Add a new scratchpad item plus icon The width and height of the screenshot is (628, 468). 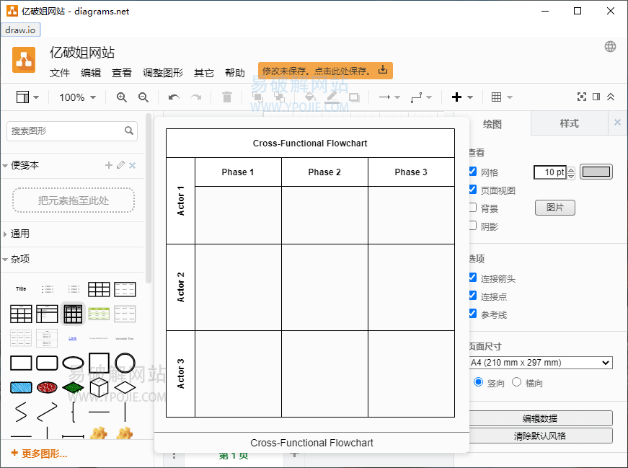click(x=109, y=165)
